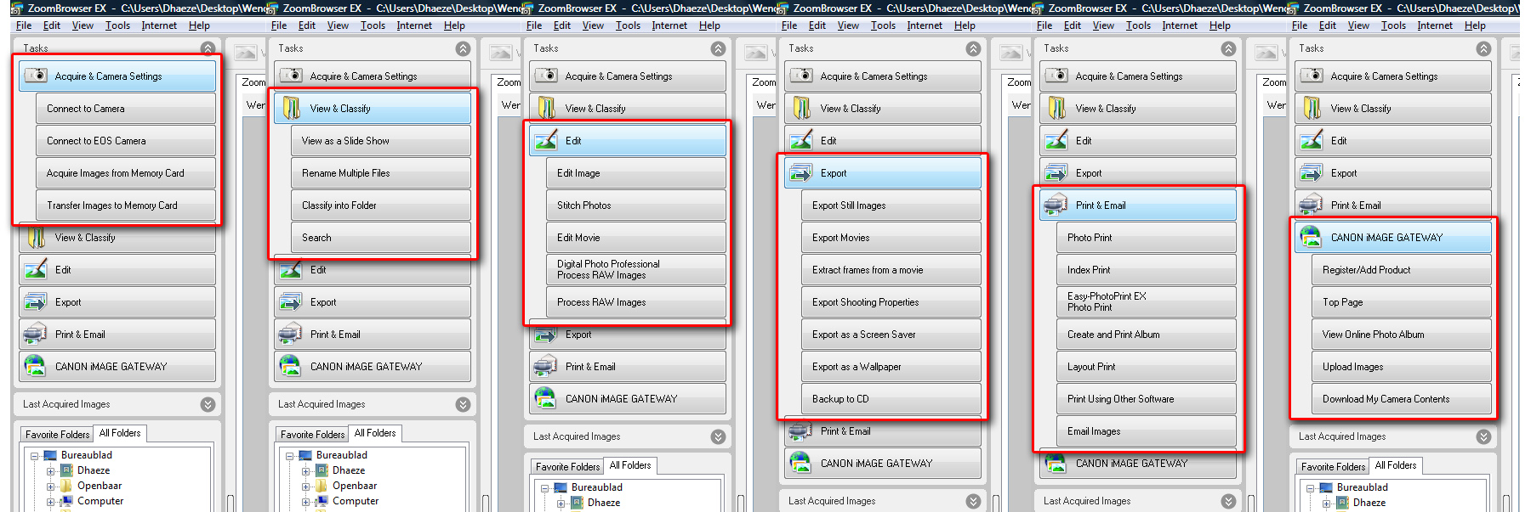
Task: Click Print Using Other Software
Action: click(x=1147, y=399)
